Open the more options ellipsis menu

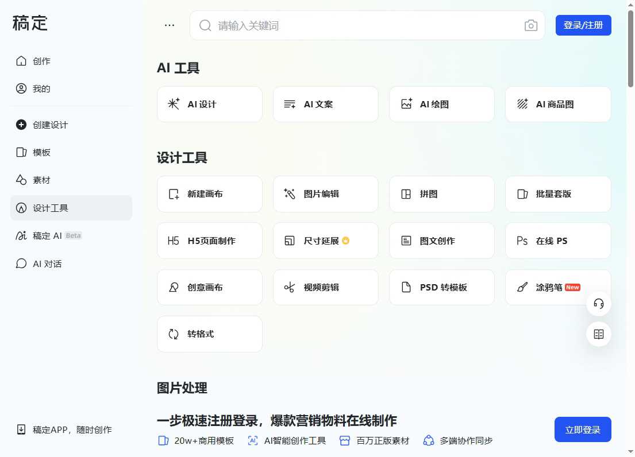[x=169, y=25]
